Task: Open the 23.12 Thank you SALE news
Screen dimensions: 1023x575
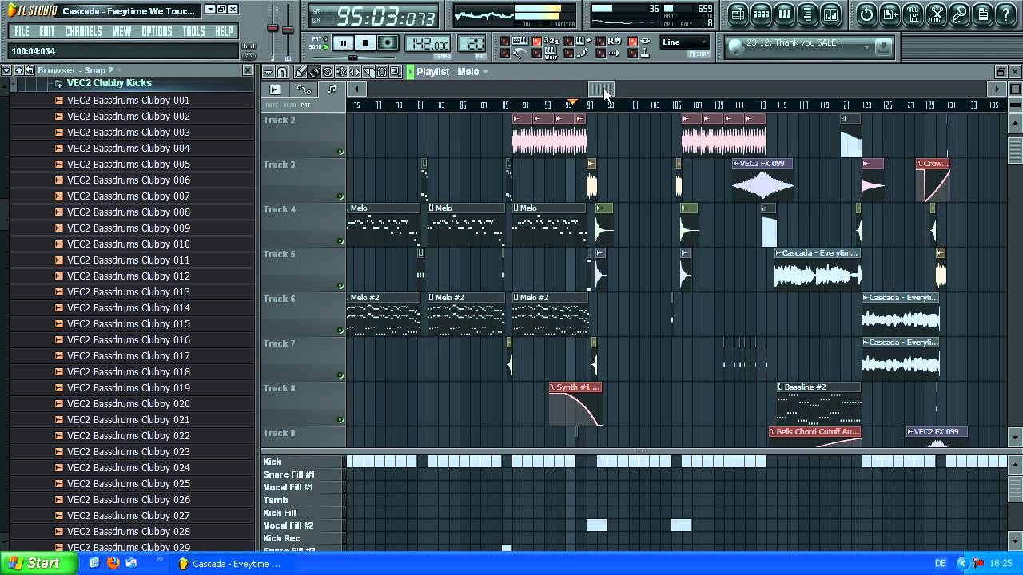Action: pos(793,42)
